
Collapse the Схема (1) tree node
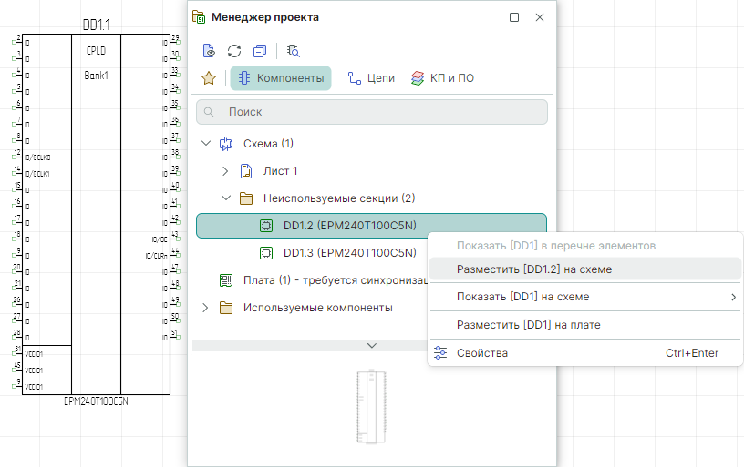point(206,144)
